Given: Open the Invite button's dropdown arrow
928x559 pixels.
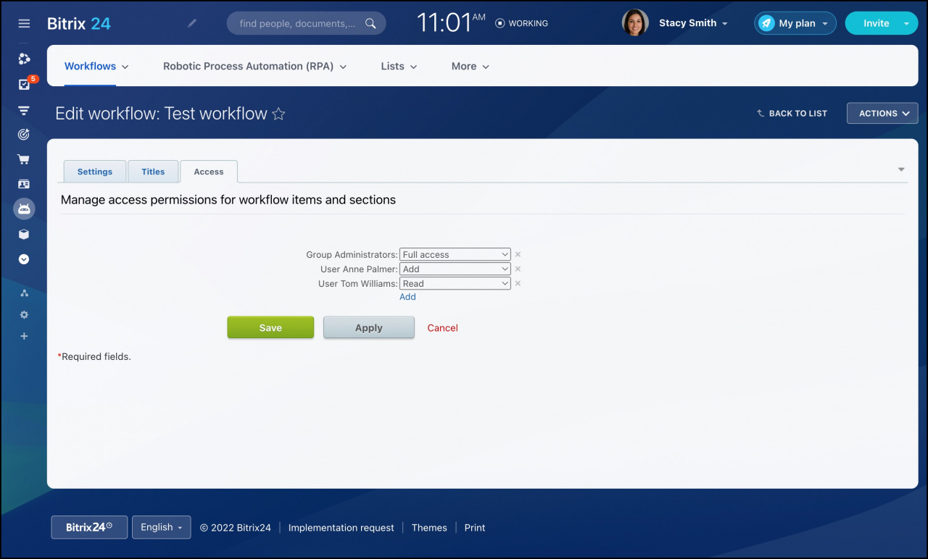Looking at the screenshot, I should [x=906, y=23].
